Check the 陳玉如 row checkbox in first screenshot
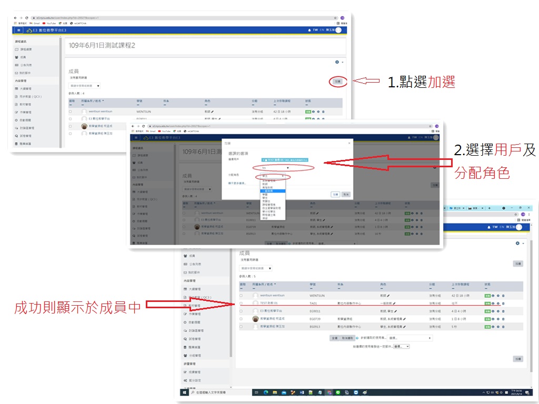The image size is (539, 404). (x=70, y=134)
